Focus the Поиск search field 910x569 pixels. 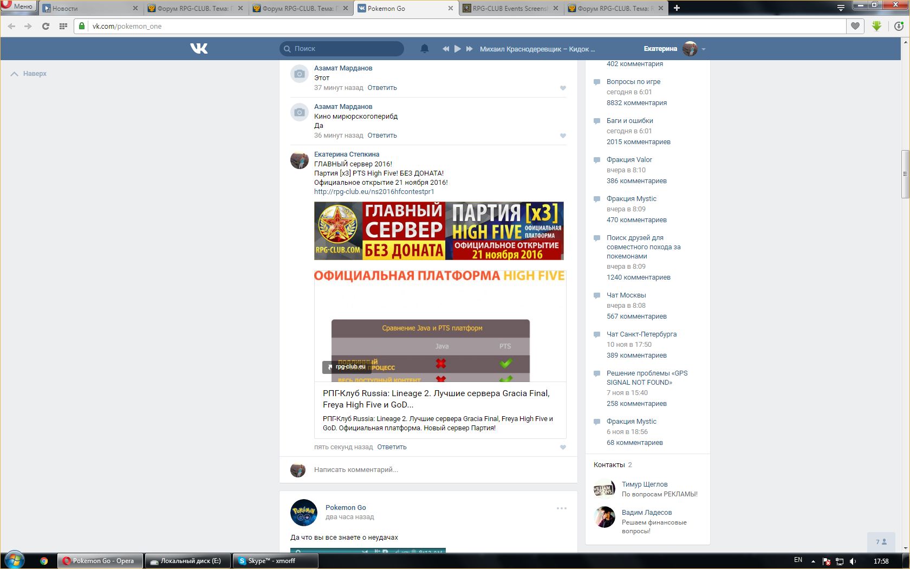(342, 49)
